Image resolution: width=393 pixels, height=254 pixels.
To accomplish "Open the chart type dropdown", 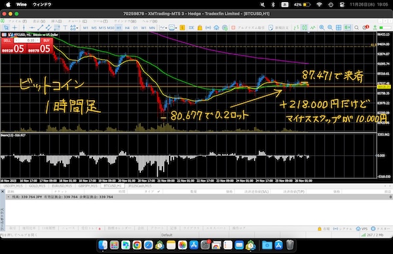I will point(163,27).
